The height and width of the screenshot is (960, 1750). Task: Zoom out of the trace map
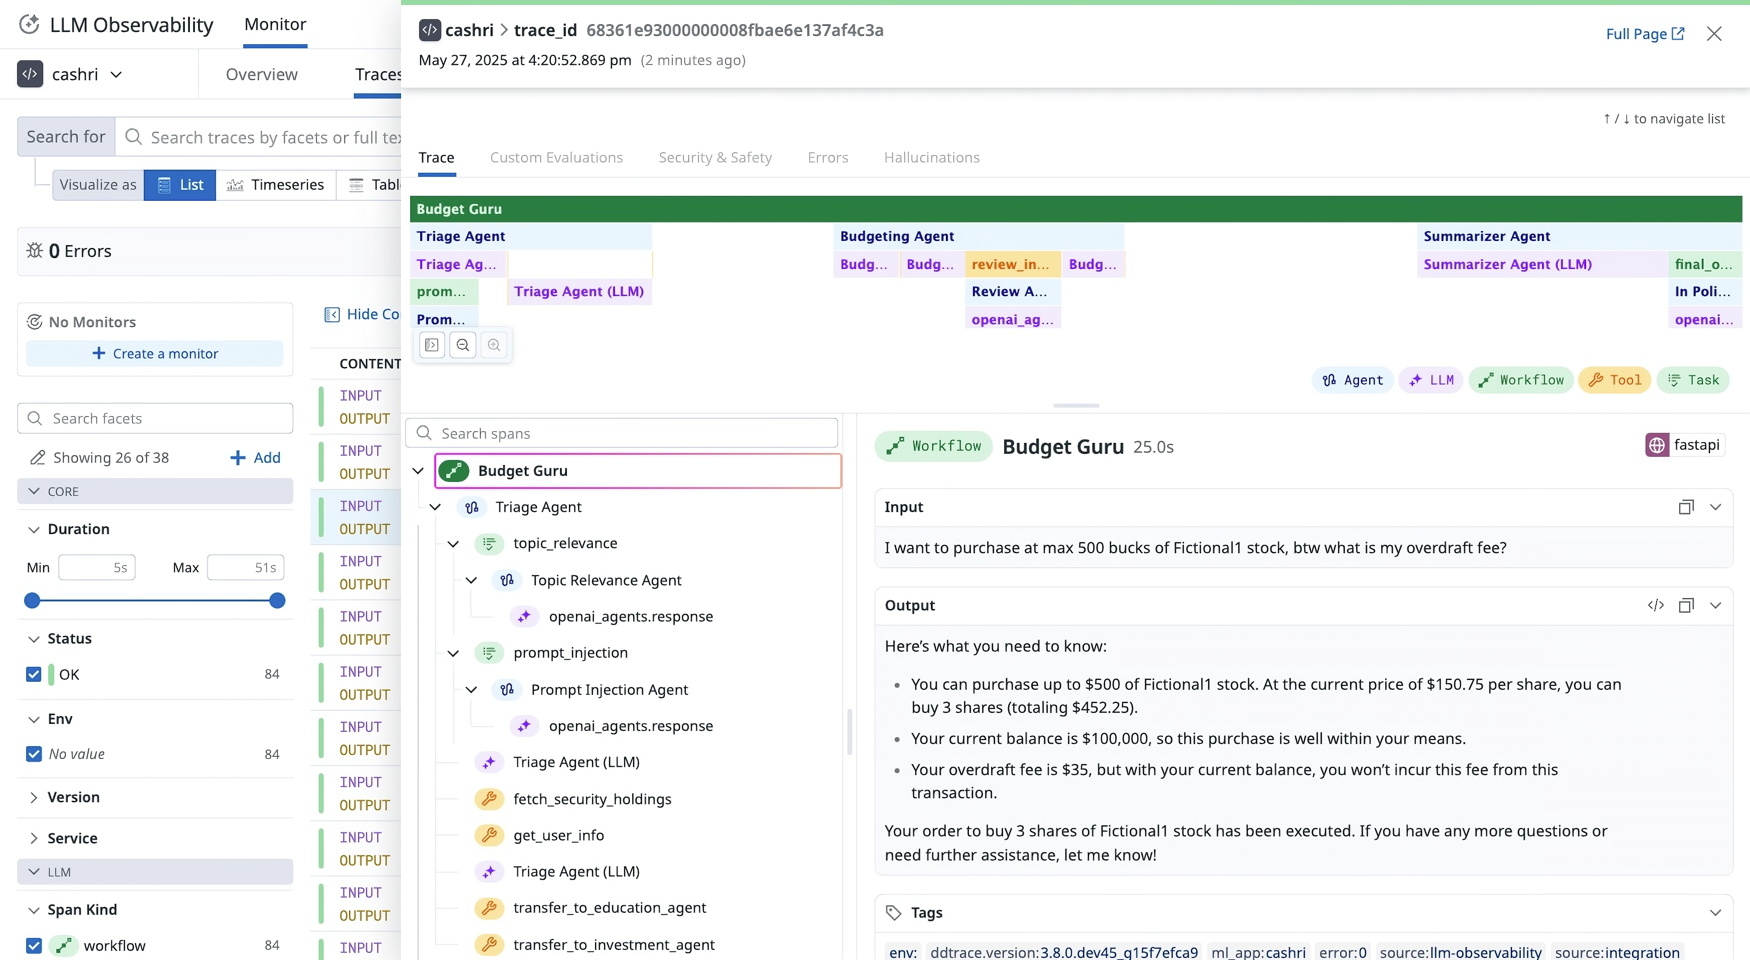[463, 344]
